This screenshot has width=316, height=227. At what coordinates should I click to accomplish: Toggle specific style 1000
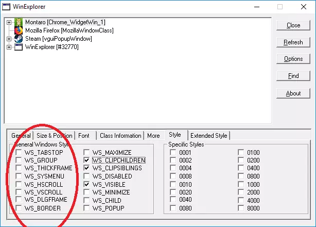coord(241,184)
